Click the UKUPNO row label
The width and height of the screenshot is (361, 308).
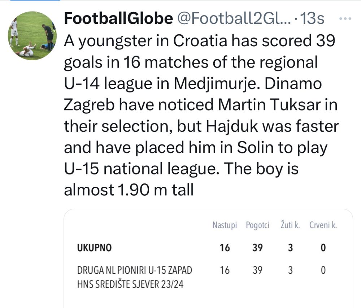(94, 248)
